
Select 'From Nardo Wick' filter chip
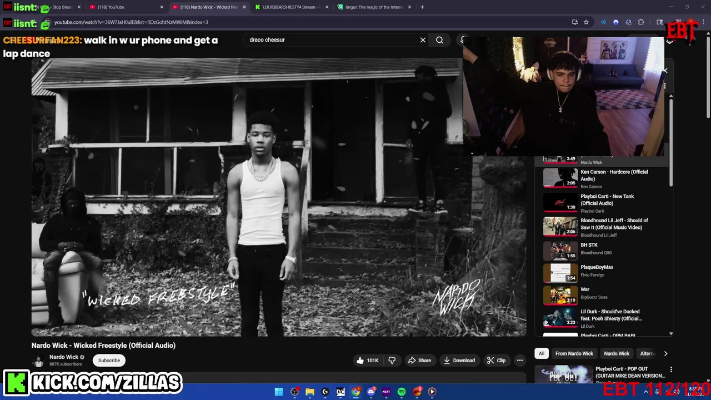tap(574, 353)
